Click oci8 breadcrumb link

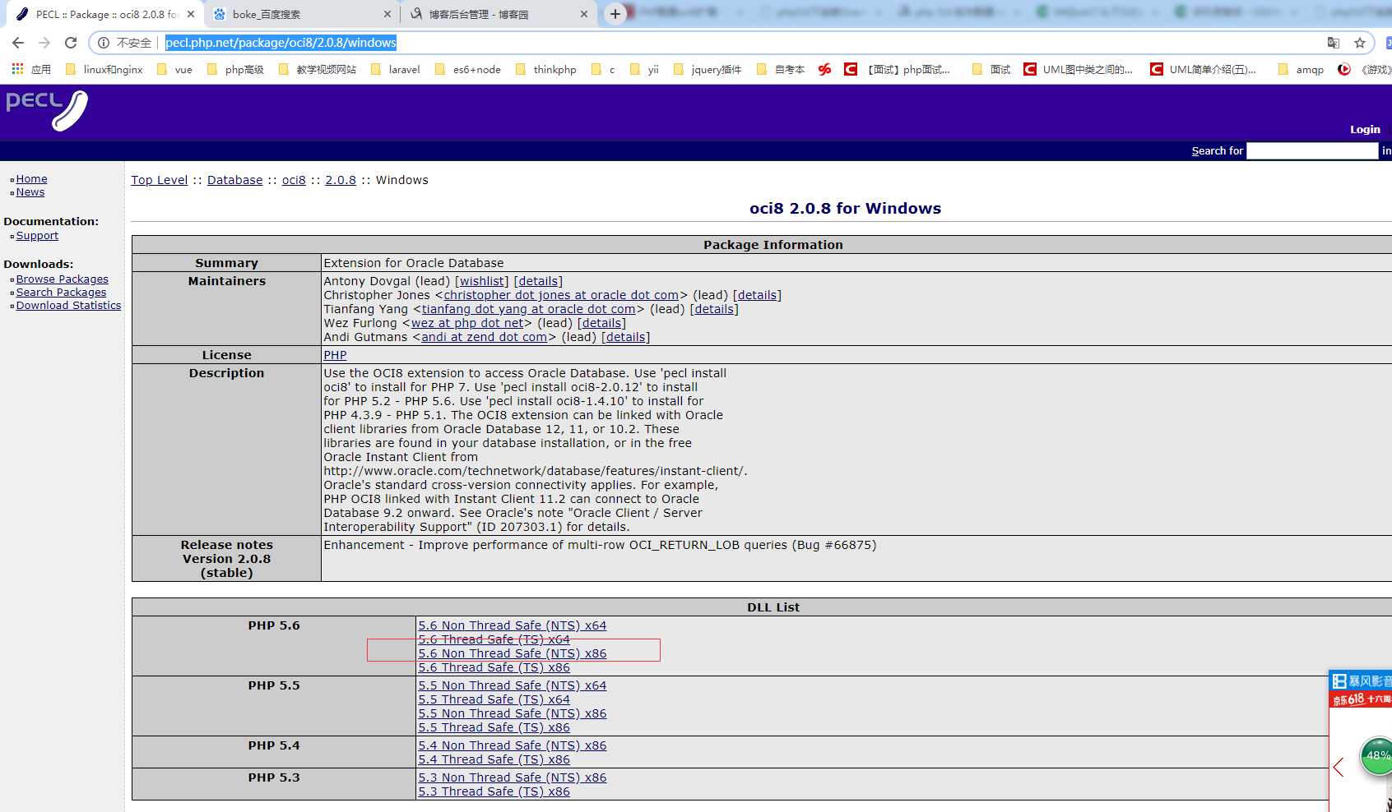[294, 180]
